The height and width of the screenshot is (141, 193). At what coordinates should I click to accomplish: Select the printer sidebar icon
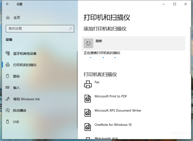[x=8, y=65]
